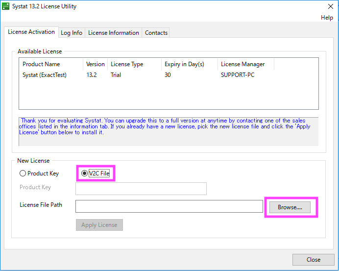Viewport: 339px width, 271px height.
Task: Click the 13.2 version cell
Action: click(92, 75)
